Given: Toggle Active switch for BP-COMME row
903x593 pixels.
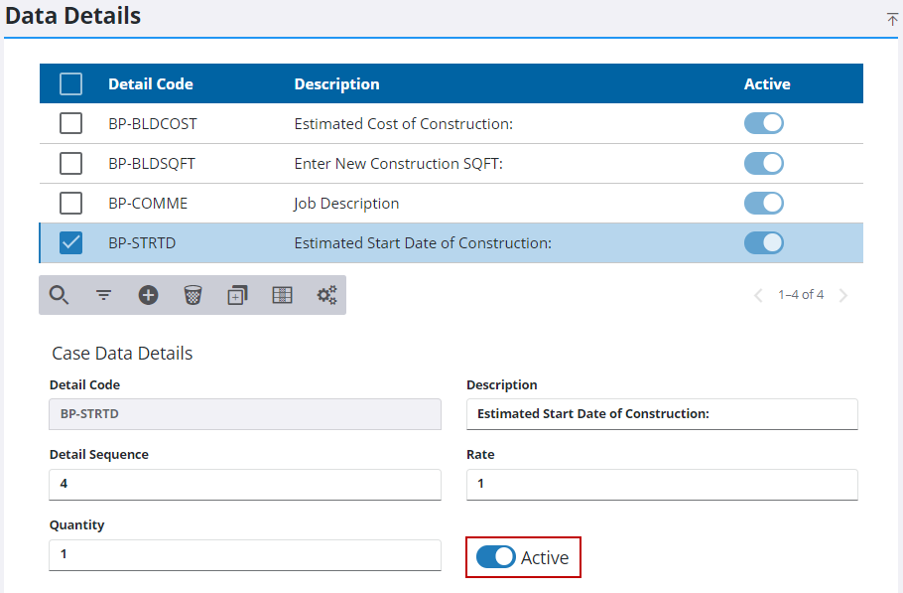Looking at the screenshot, I should [764, 204].
